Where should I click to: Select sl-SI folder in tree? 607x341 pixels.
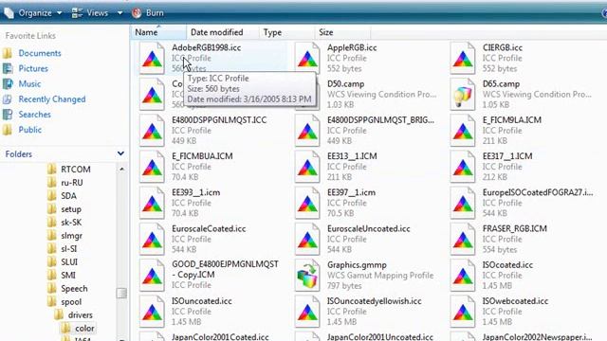(69, 248)
